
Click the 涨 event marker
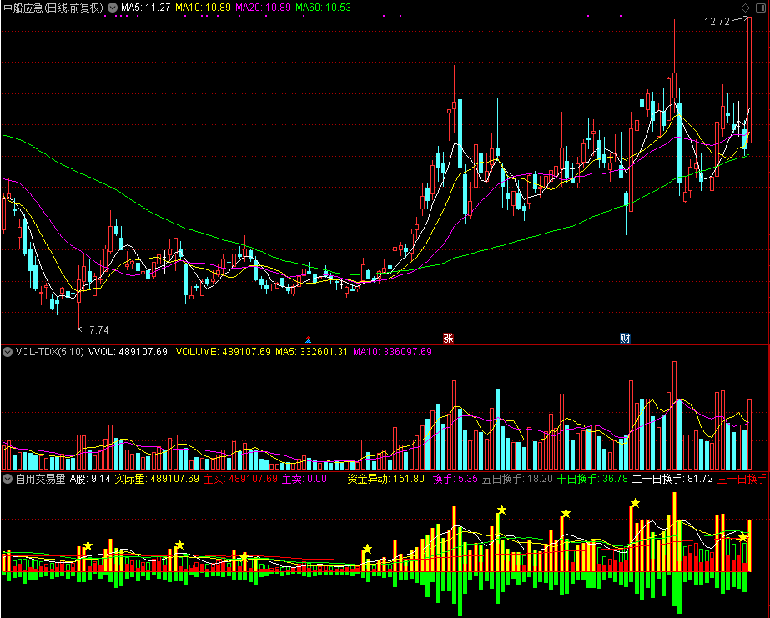click(448, 339)
